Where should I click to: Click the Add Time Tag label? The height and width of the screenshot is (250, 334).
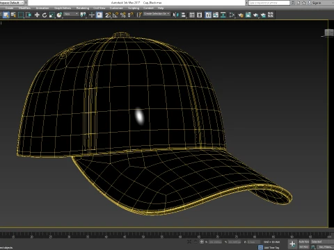click(272, 247)
